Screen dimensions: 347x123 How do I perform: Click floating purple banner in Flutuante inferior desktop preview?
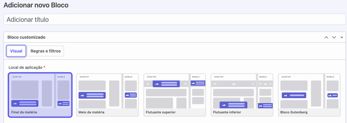pos(233,105)
